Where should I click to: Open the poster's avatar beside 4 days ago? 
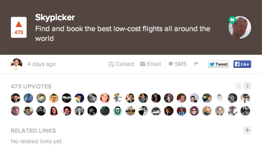click(16, 64)
